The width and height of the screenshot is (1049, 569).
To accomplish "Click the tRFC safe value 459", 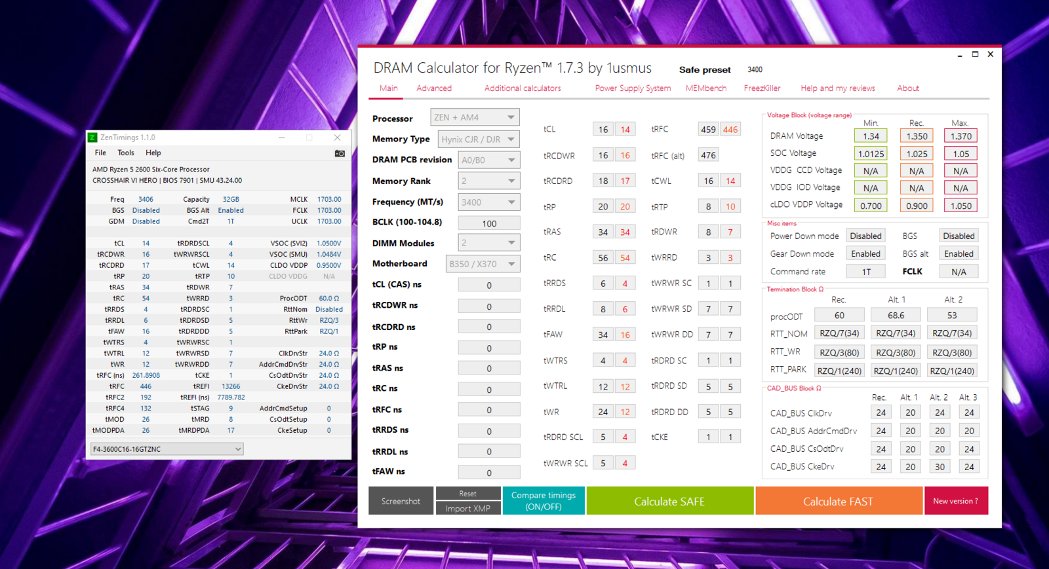I will 708,130.
